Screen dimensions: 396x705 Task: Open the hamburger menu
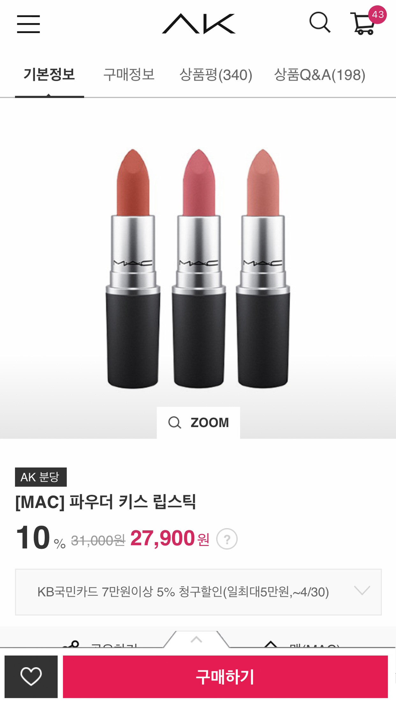pos(28,24)
